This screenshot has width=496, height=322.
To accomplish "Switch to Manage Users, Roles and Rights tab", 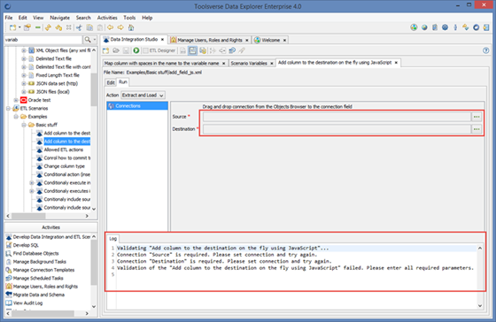I will coord(210,40).
